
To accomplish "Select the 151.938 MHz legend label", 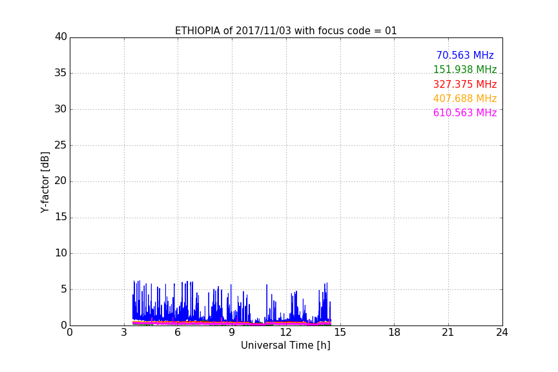I will (465, 69).
